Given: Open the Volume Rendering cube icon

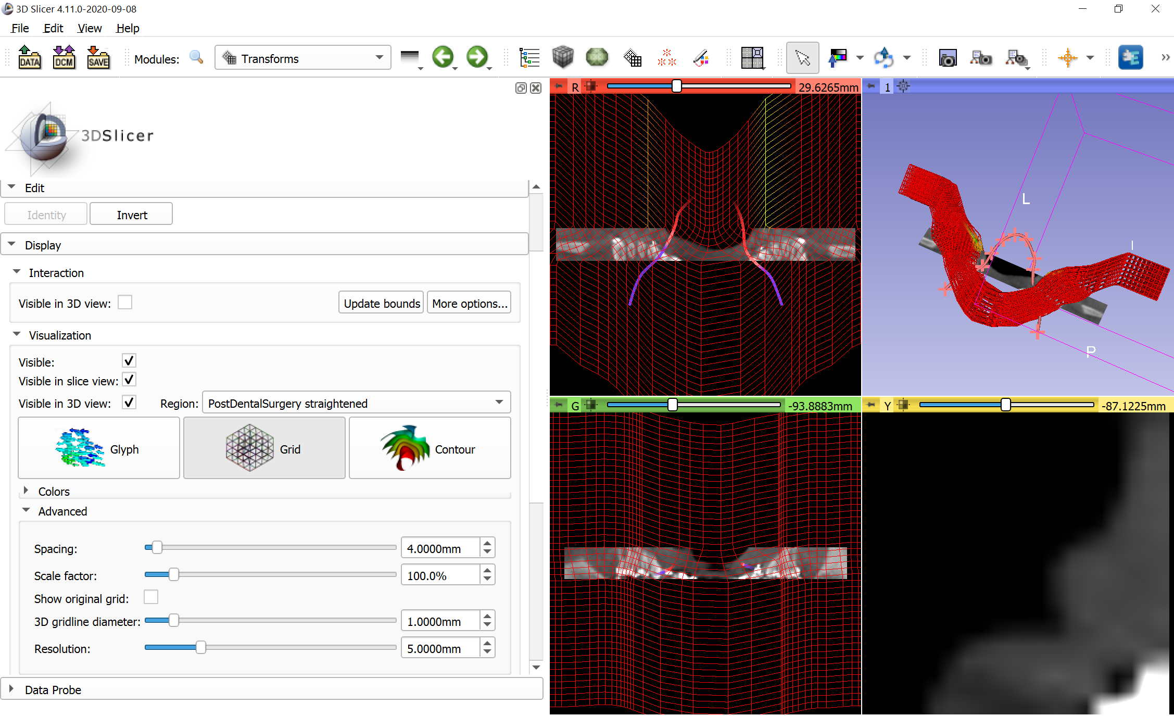Looking at the screenshot, I should point(562,57).
